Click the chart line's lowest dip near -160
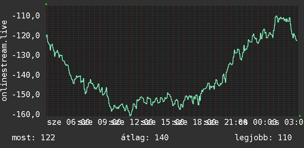The width and height of the screenshot is (304, 148). coord(130,116)
